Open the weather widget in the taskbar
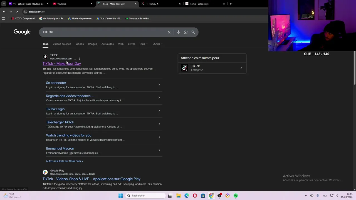Viewport: 356px width, 200px height. click(x=12, y=196)
